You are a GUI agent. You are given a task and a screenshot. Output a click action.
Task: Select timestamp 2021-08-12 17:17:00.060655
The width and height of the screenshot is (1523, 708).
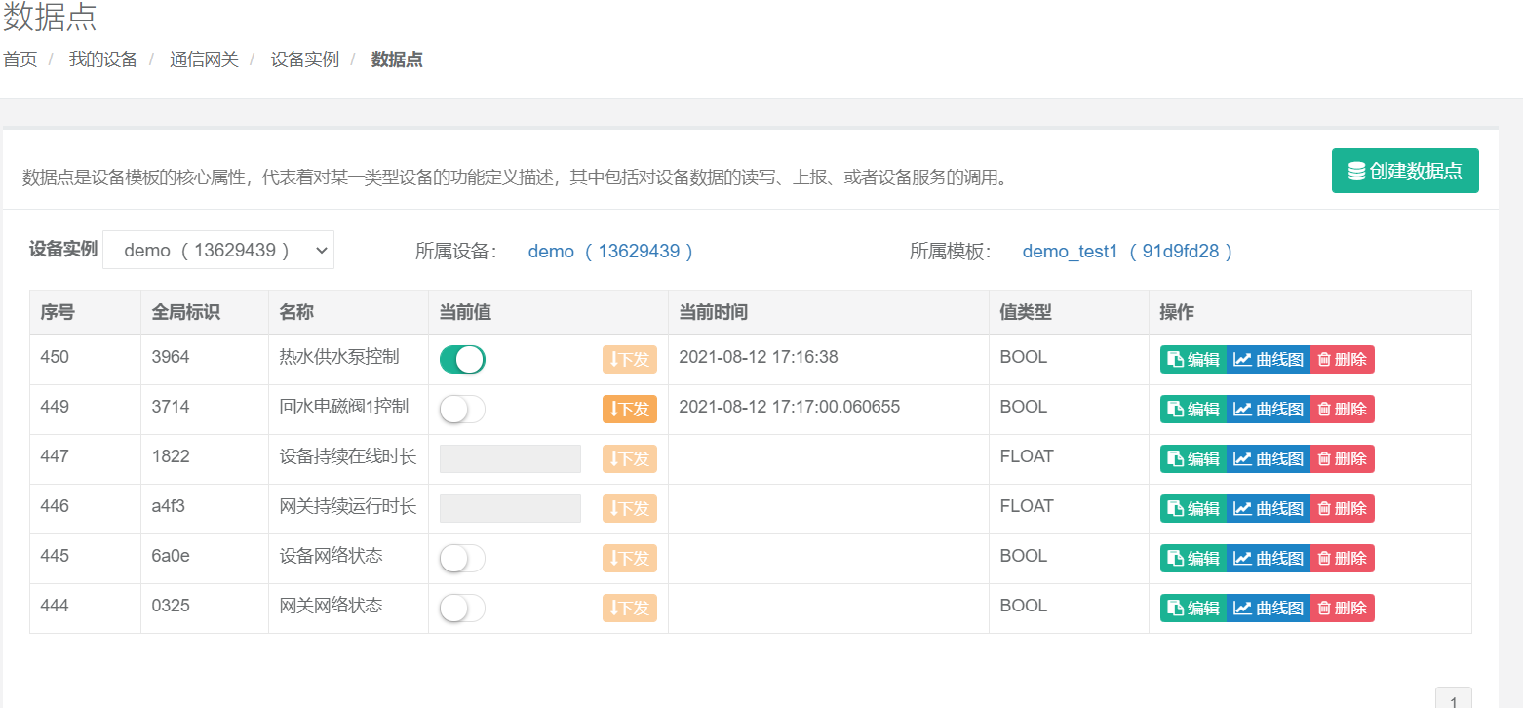click(x=789, y=407)
